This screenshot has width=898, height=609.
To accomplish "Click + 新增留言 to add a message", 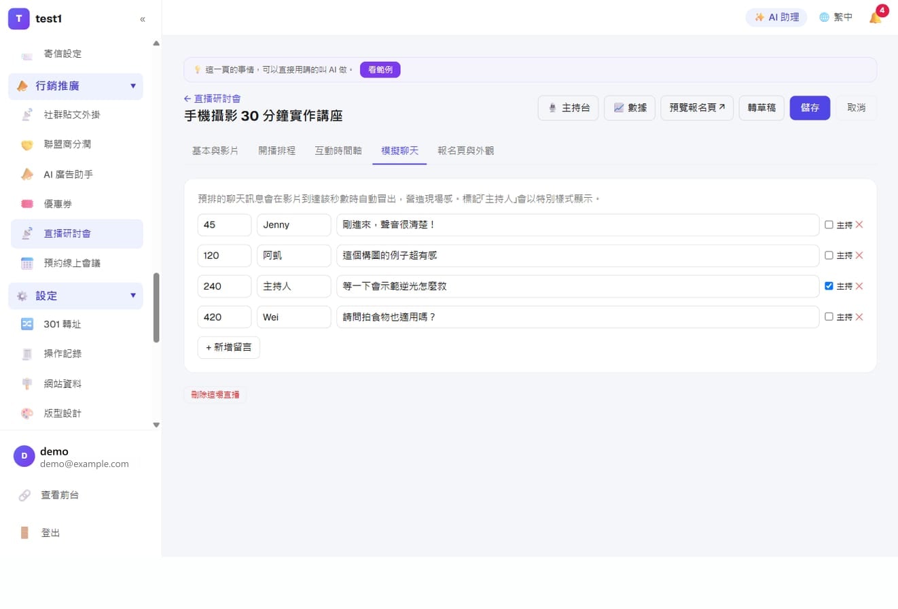I will click(228, 347).
